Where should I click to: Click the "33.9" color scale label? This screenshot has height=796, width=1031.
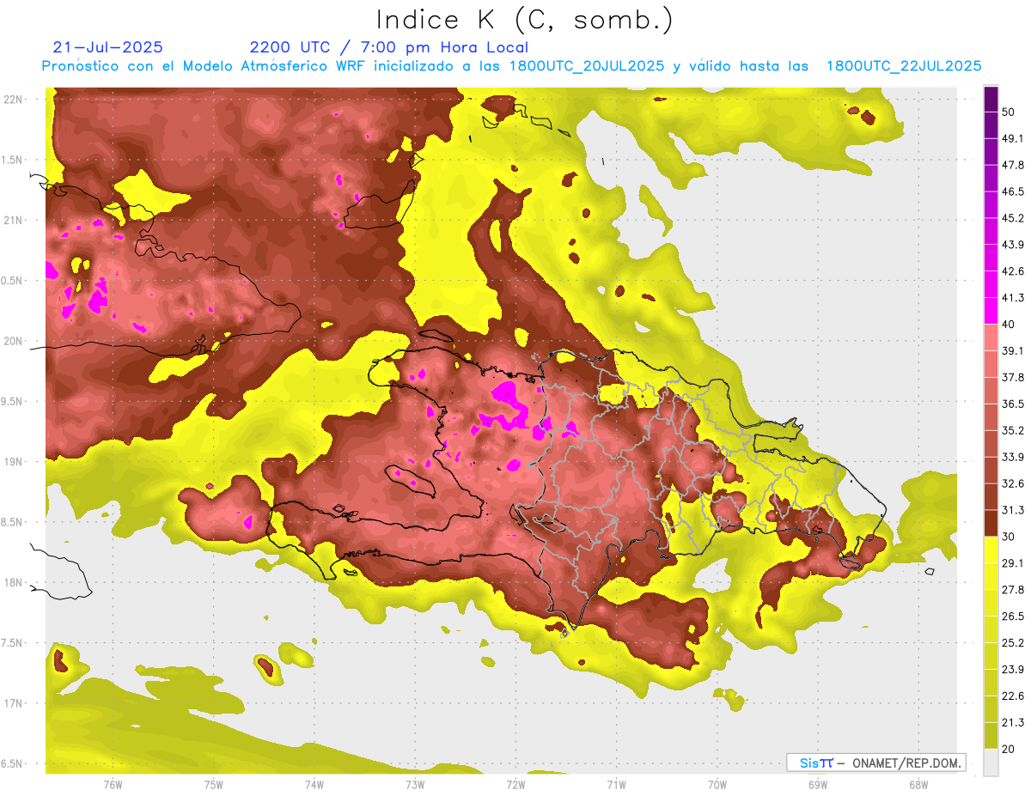click(x=1013, y=457)
